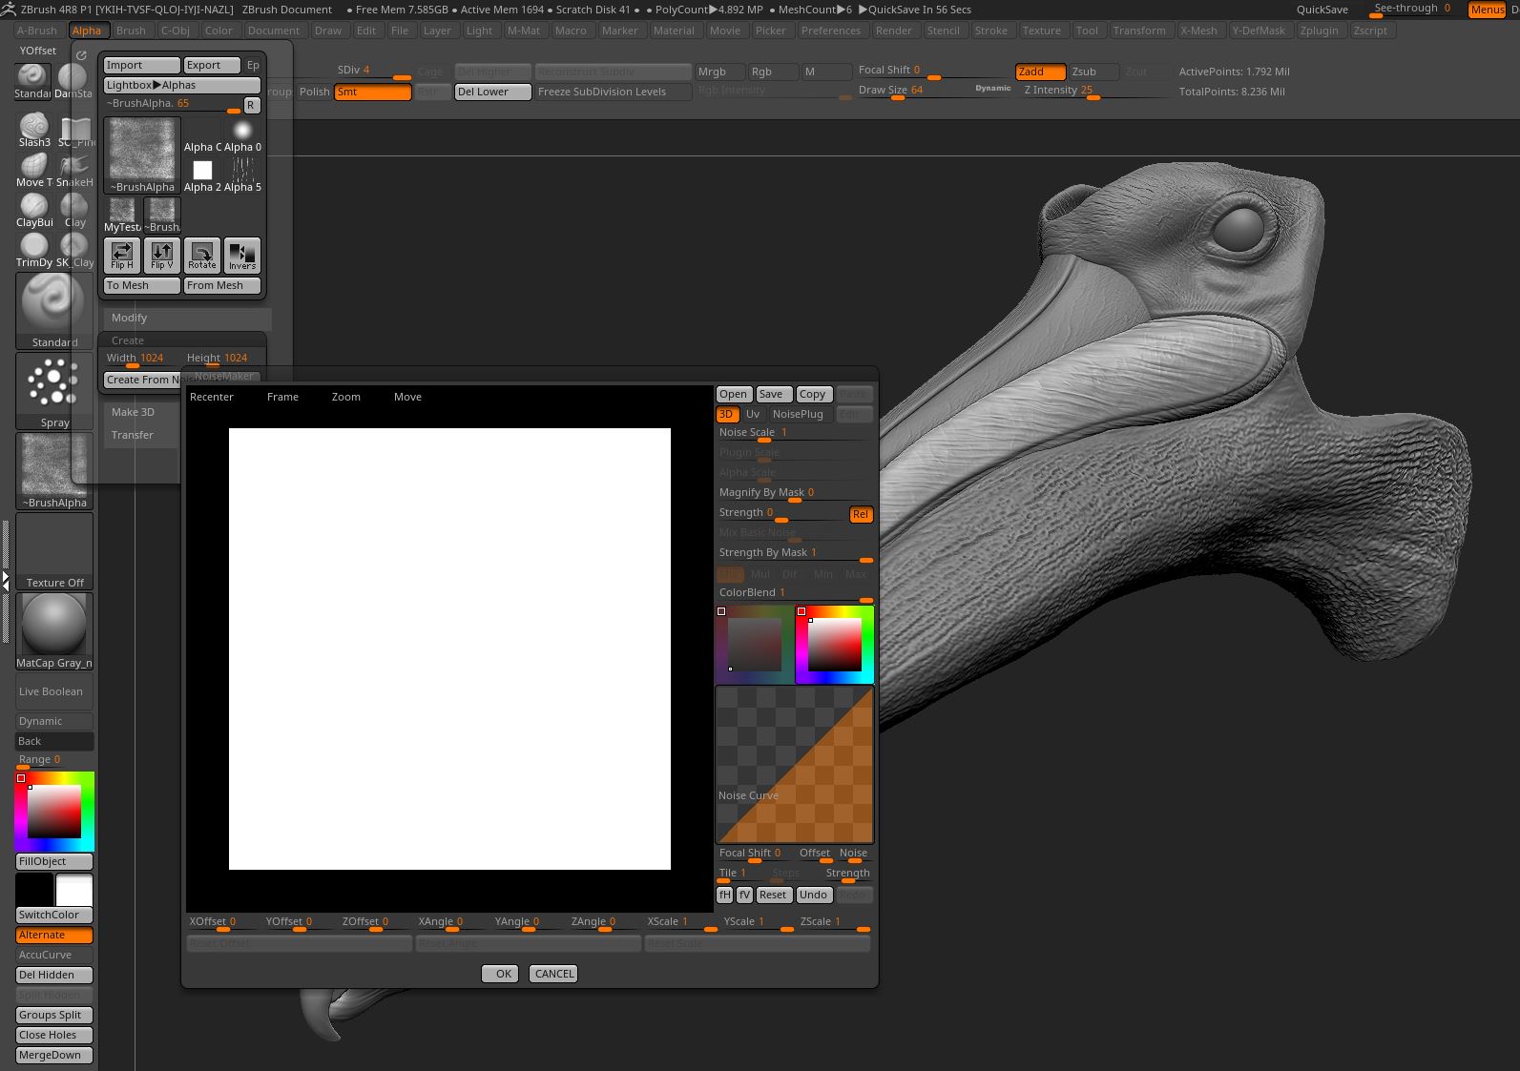Click the Rotate alpha icon
Screen dimensions: 1520x1071
202,256
